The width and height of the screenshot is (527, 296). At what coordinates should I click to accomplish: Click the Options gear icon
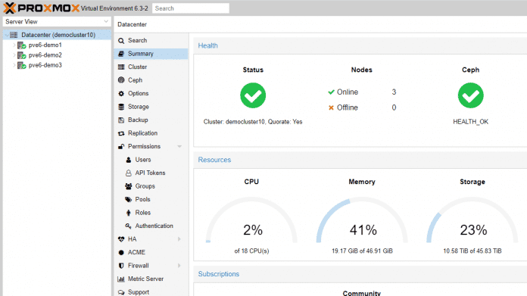pos(121,93)
